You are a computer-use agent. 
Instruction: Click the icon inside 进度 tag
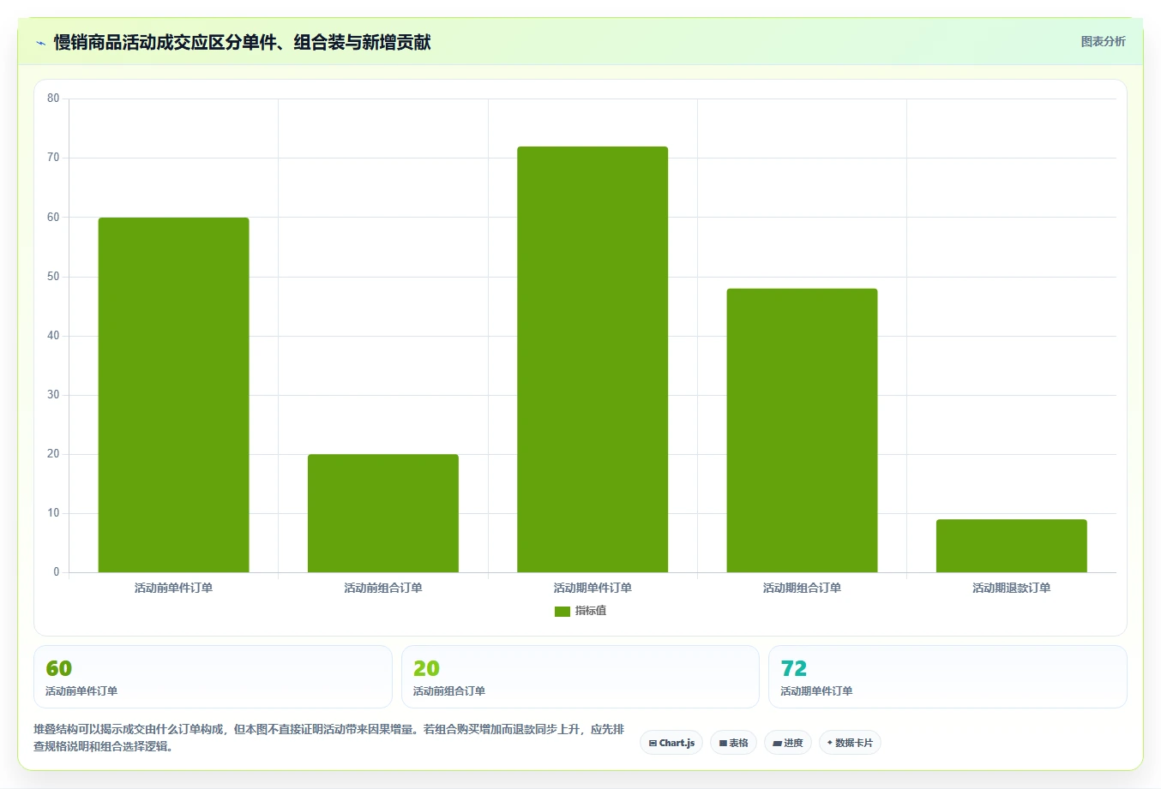[x=777, y=744]
